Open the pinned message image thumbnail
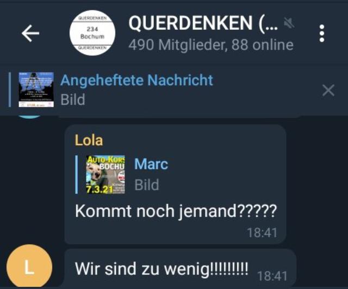Screen dimensions: 348x289 36,89
